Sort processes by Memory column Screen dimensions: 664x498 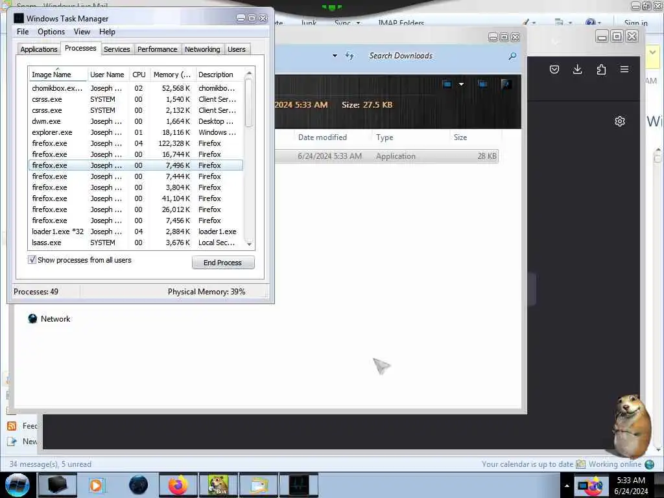(x=172, y=75)
